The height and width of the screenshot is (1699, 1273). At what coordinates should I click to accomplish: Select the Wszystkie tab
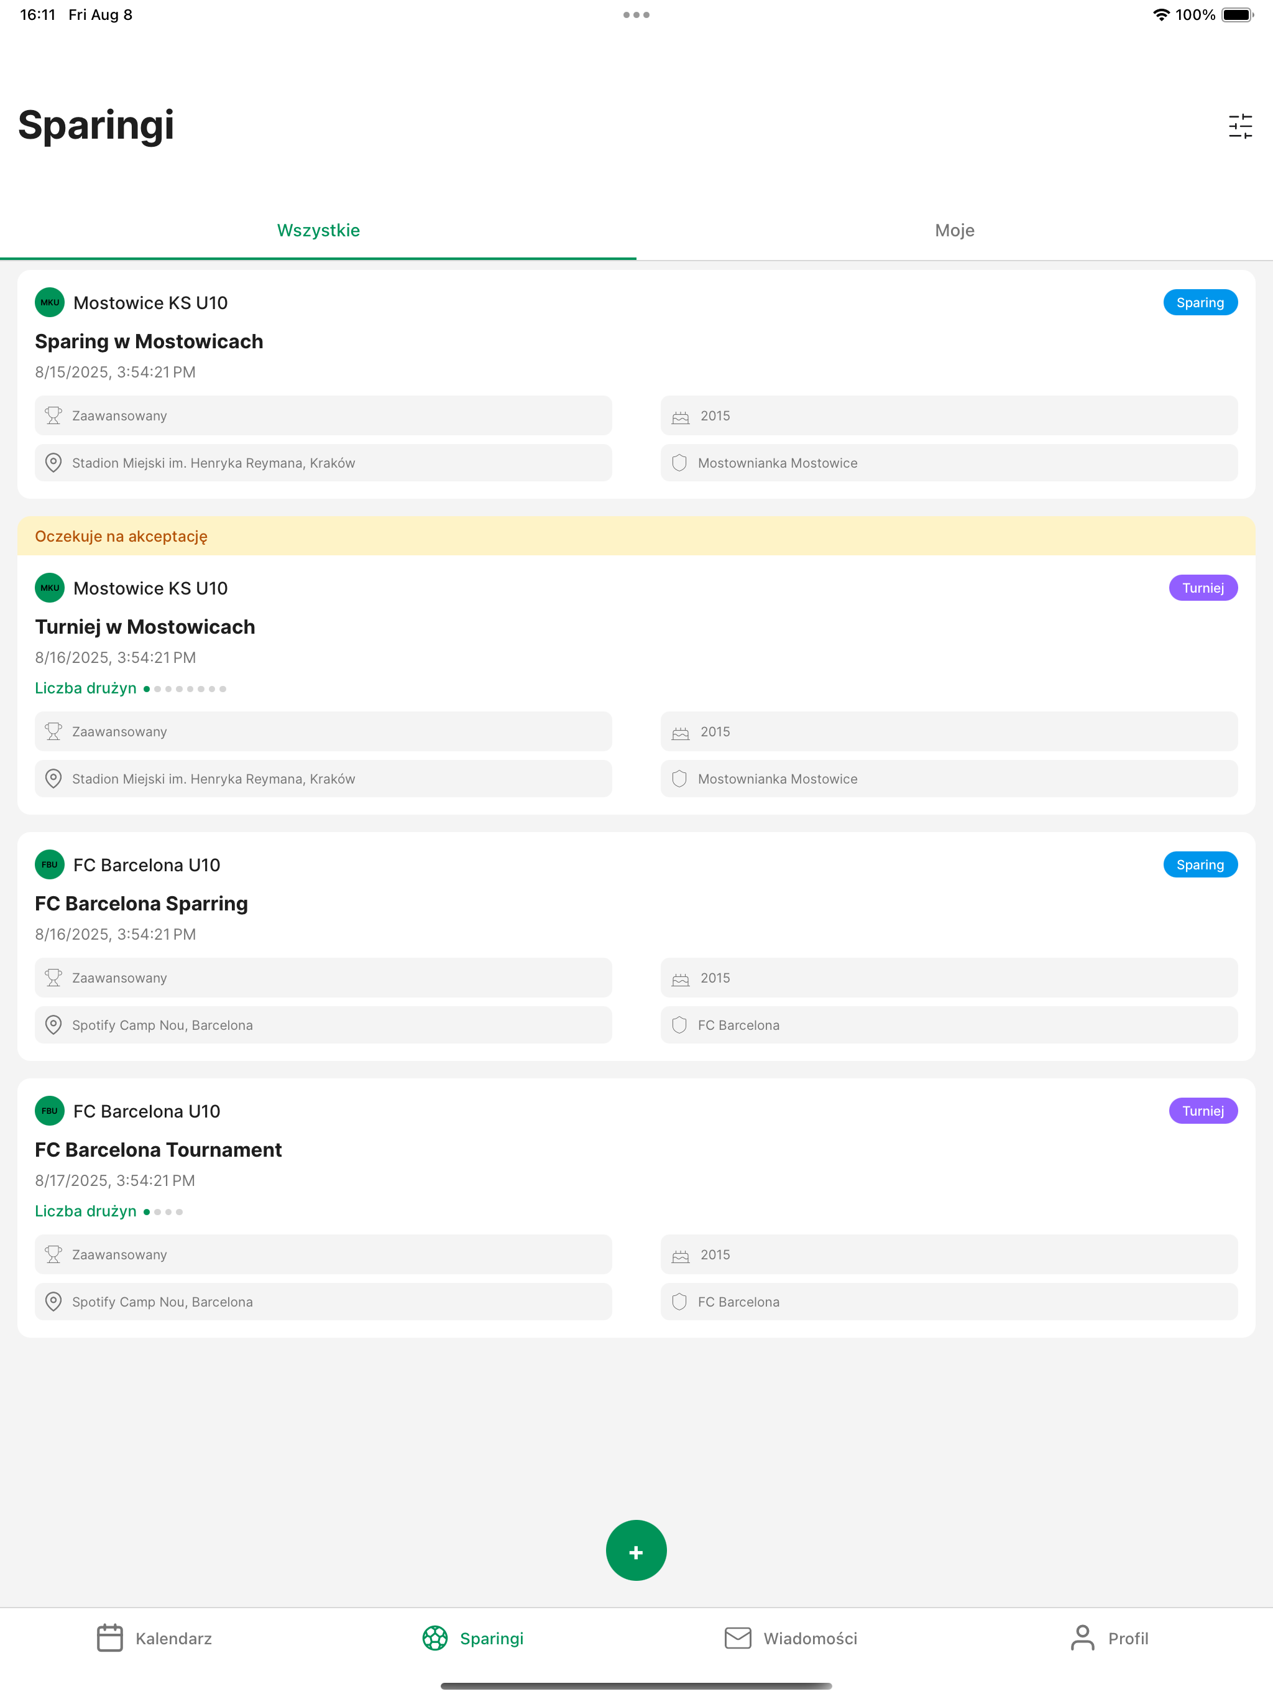(x=318, y=231)
